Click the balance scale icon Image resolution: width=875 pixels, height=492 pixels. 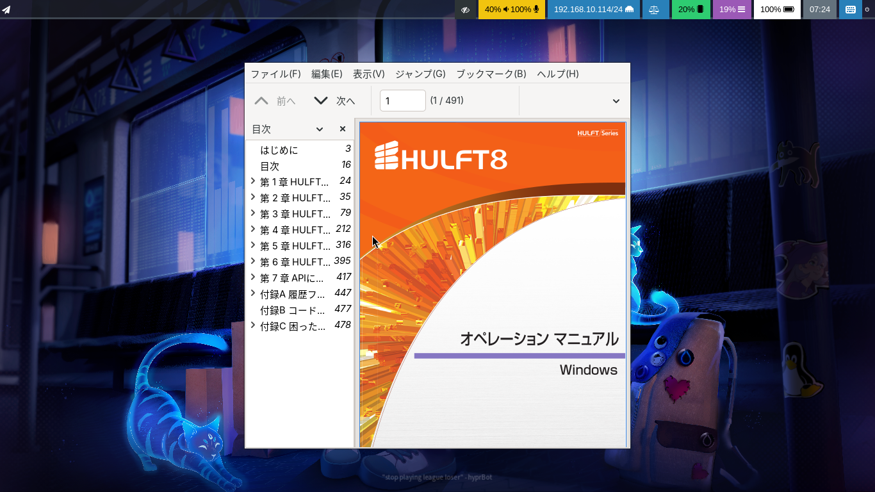(654, 10)
